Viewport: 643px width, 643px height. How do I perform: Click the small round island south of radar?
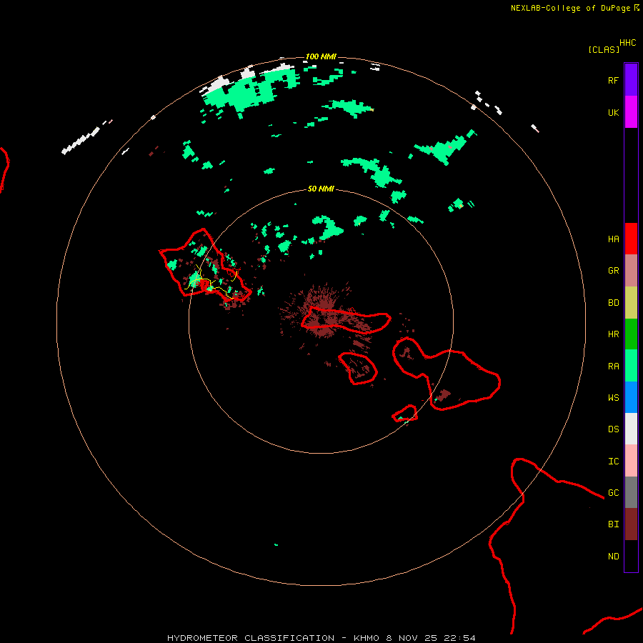(x=359, y=368)
